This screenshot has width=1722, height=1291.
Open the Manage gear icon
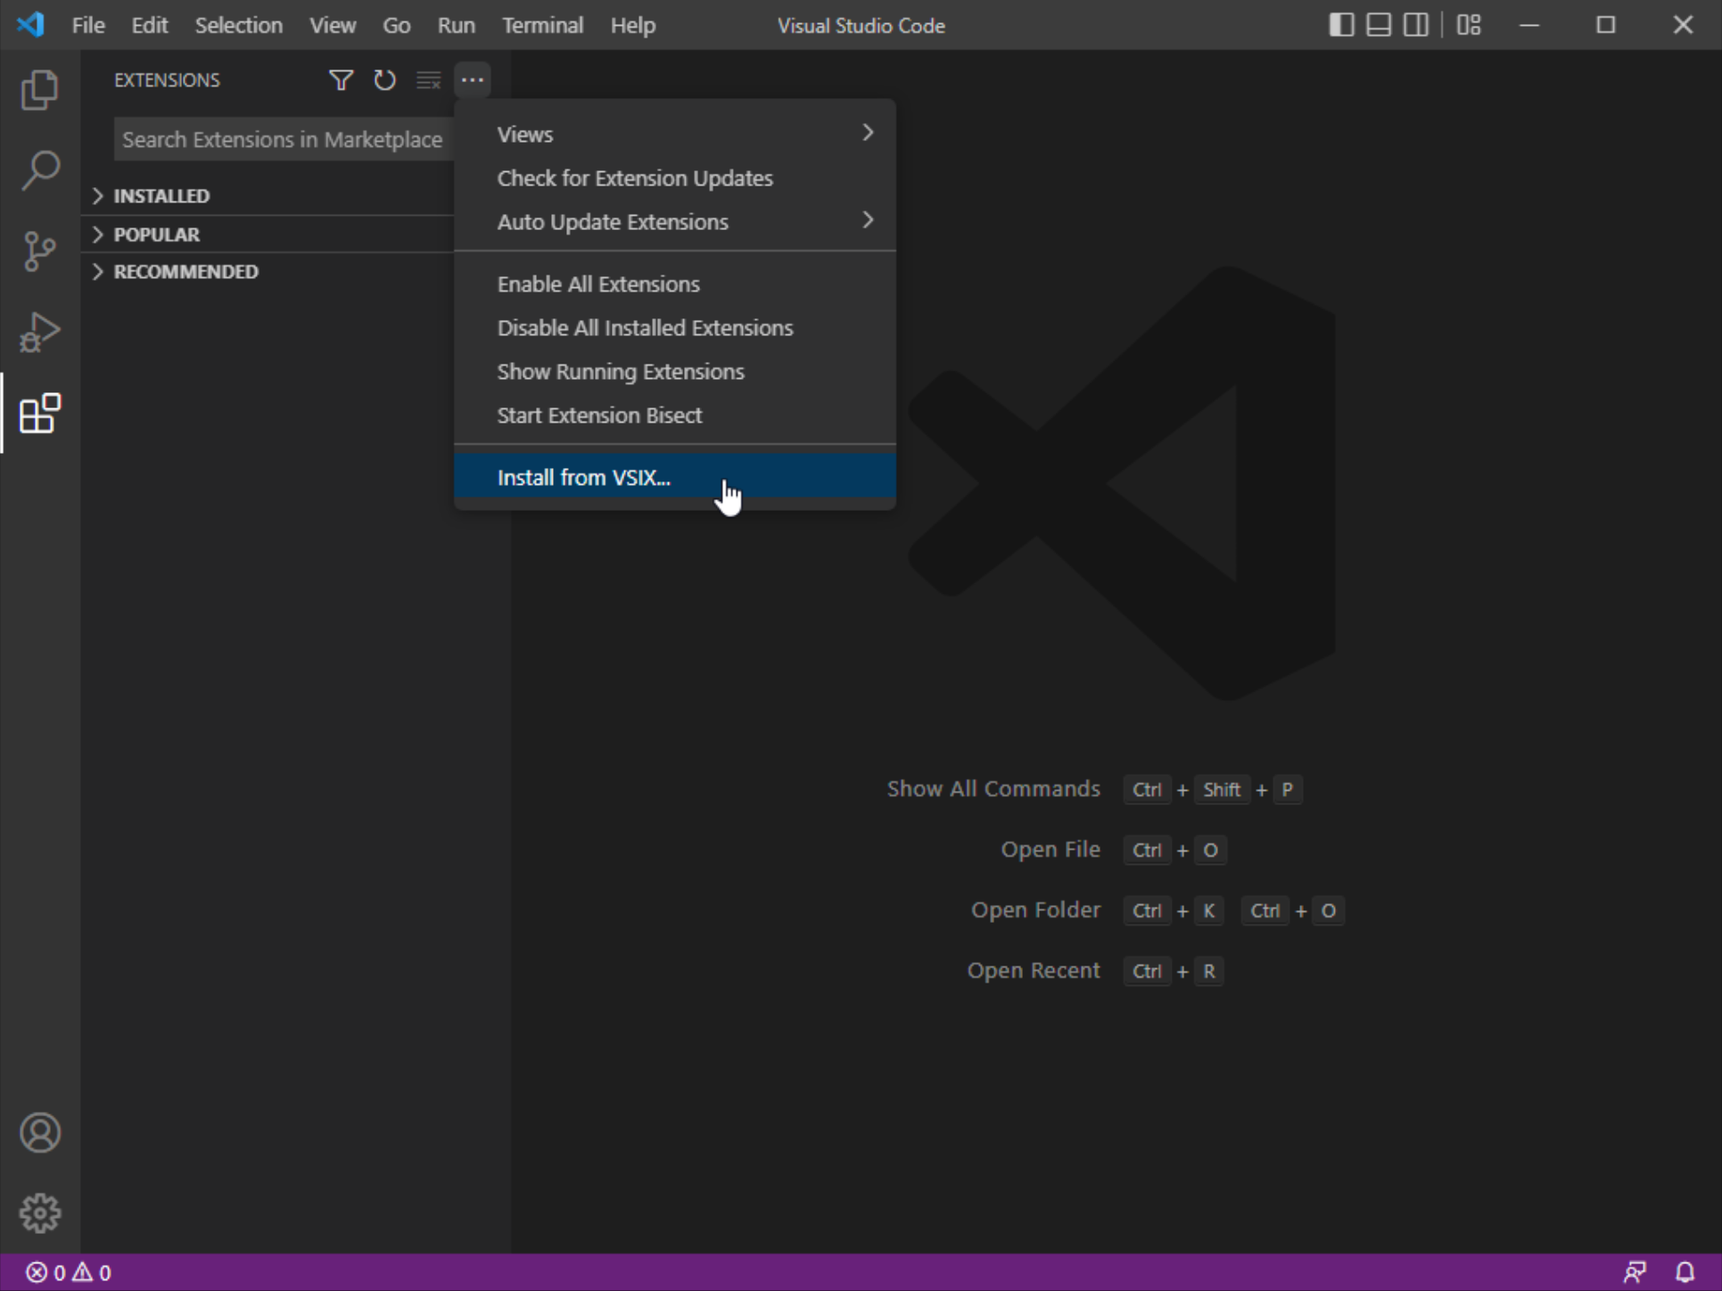click(x=40, y=1213)
